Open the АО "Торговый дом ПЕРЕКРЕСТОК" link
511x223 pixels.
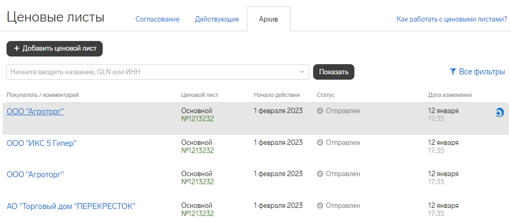pos(71,206)
